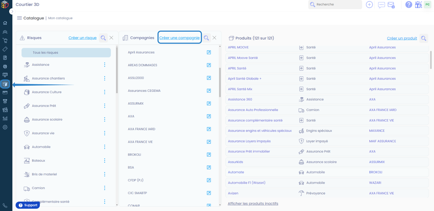Open Assurances CEGEMA details icon
The height and width of the screenshot is (211, 434).
(x=209, y=91)
